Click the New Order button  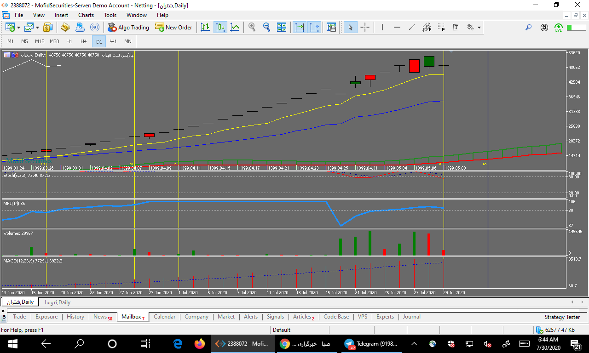coord(173,27)
